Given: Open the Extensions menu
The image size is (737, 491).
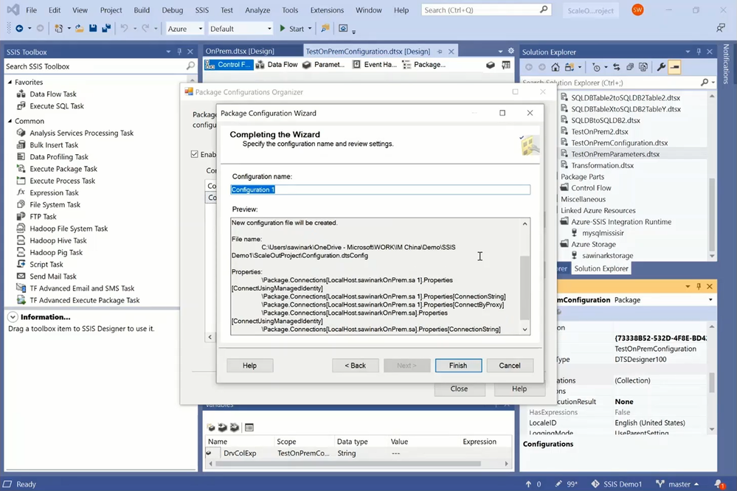Looking at the screenshot, I should click(327, 10).
